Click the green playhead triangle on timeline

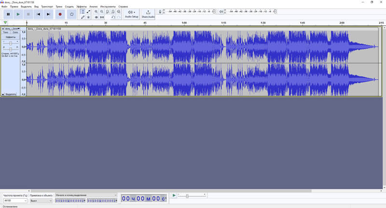[x=5, y=23]
